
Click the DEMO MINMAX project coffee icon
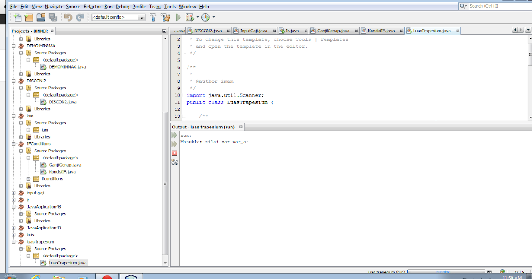(20, 46)
